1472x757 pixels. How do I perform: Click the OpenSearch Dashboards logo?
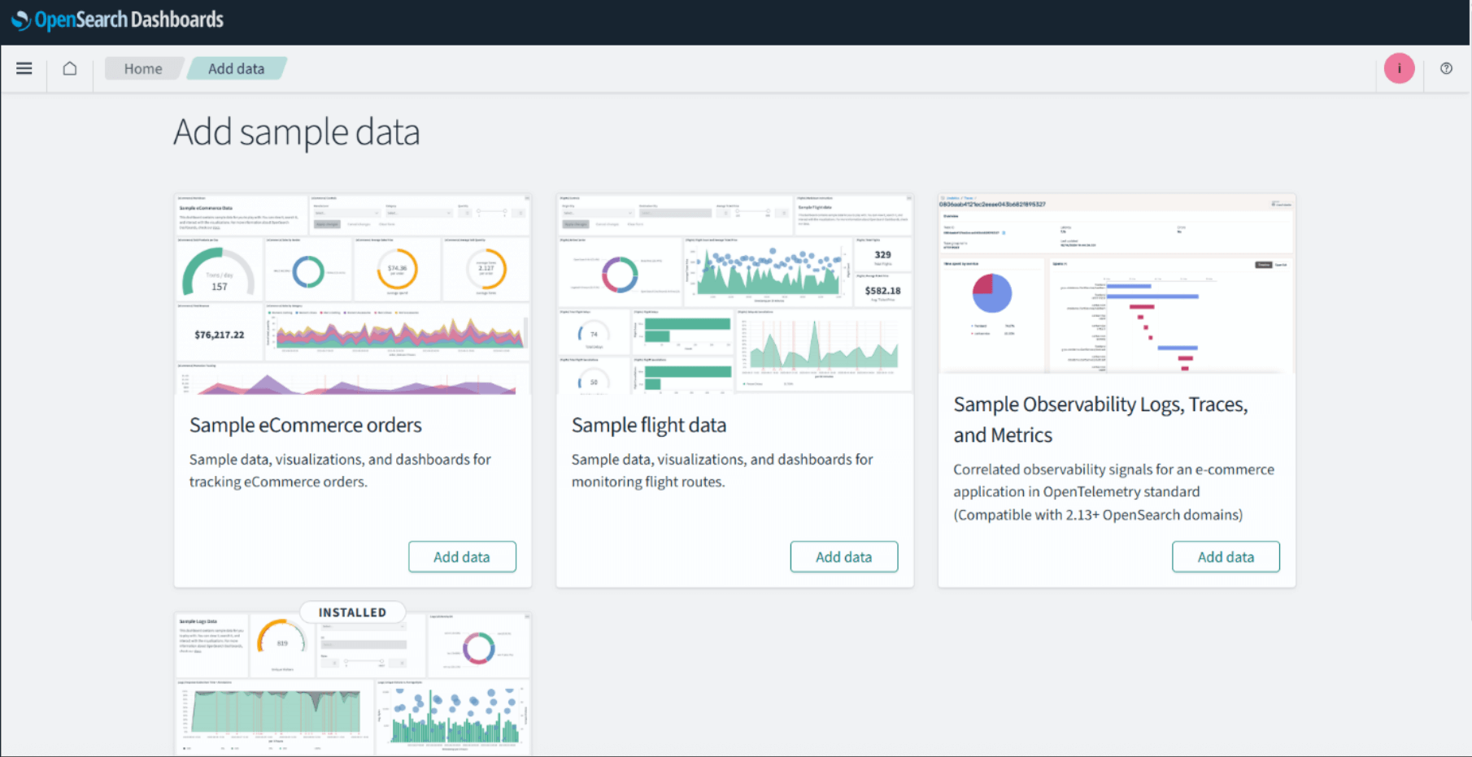tap(116, 19)
